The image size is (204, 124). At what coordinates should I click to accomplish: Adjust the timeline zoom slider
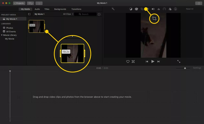click(x=185, y=68)
